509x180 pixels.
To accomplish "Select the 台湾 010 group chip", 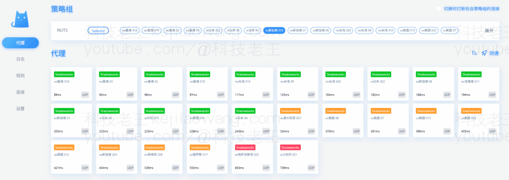I will tap(385, 30).
